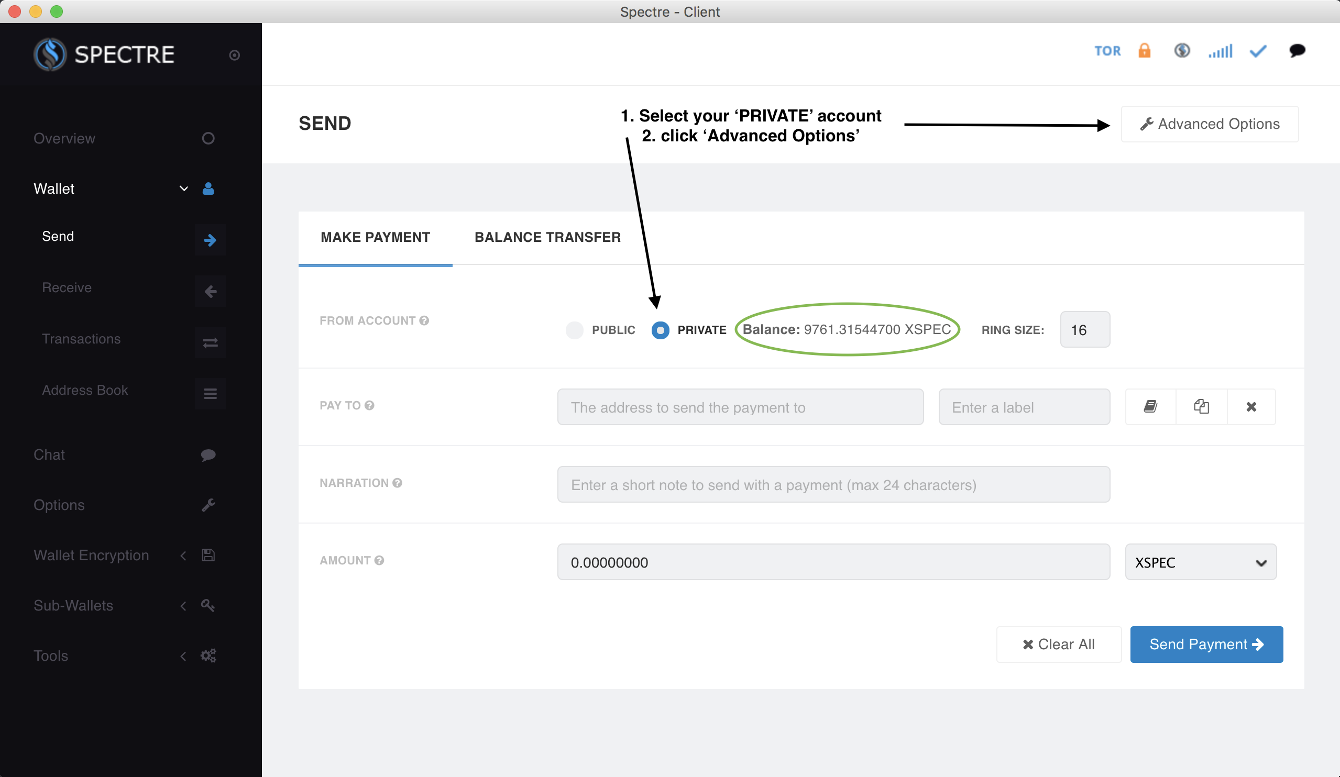Image resolution: width=1340 pixels, height=777 pixels.
Task: Select the PUBLIC account radio button
Action: pos(574,330)
